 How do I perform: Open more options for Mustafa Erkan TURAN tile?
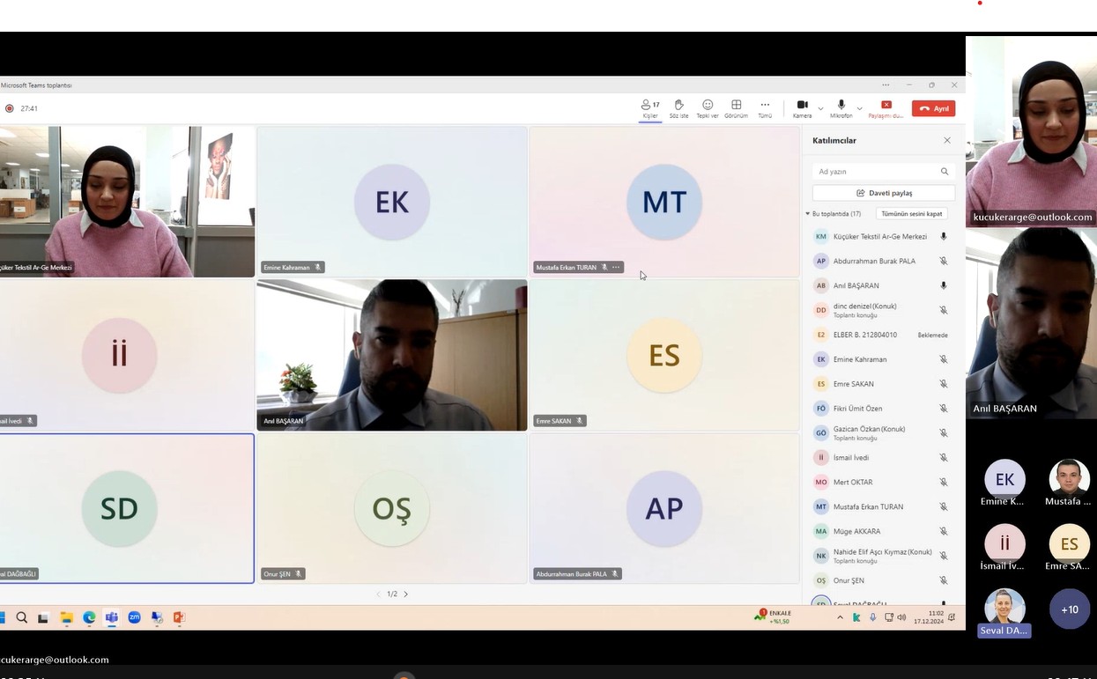coord(616,268)
